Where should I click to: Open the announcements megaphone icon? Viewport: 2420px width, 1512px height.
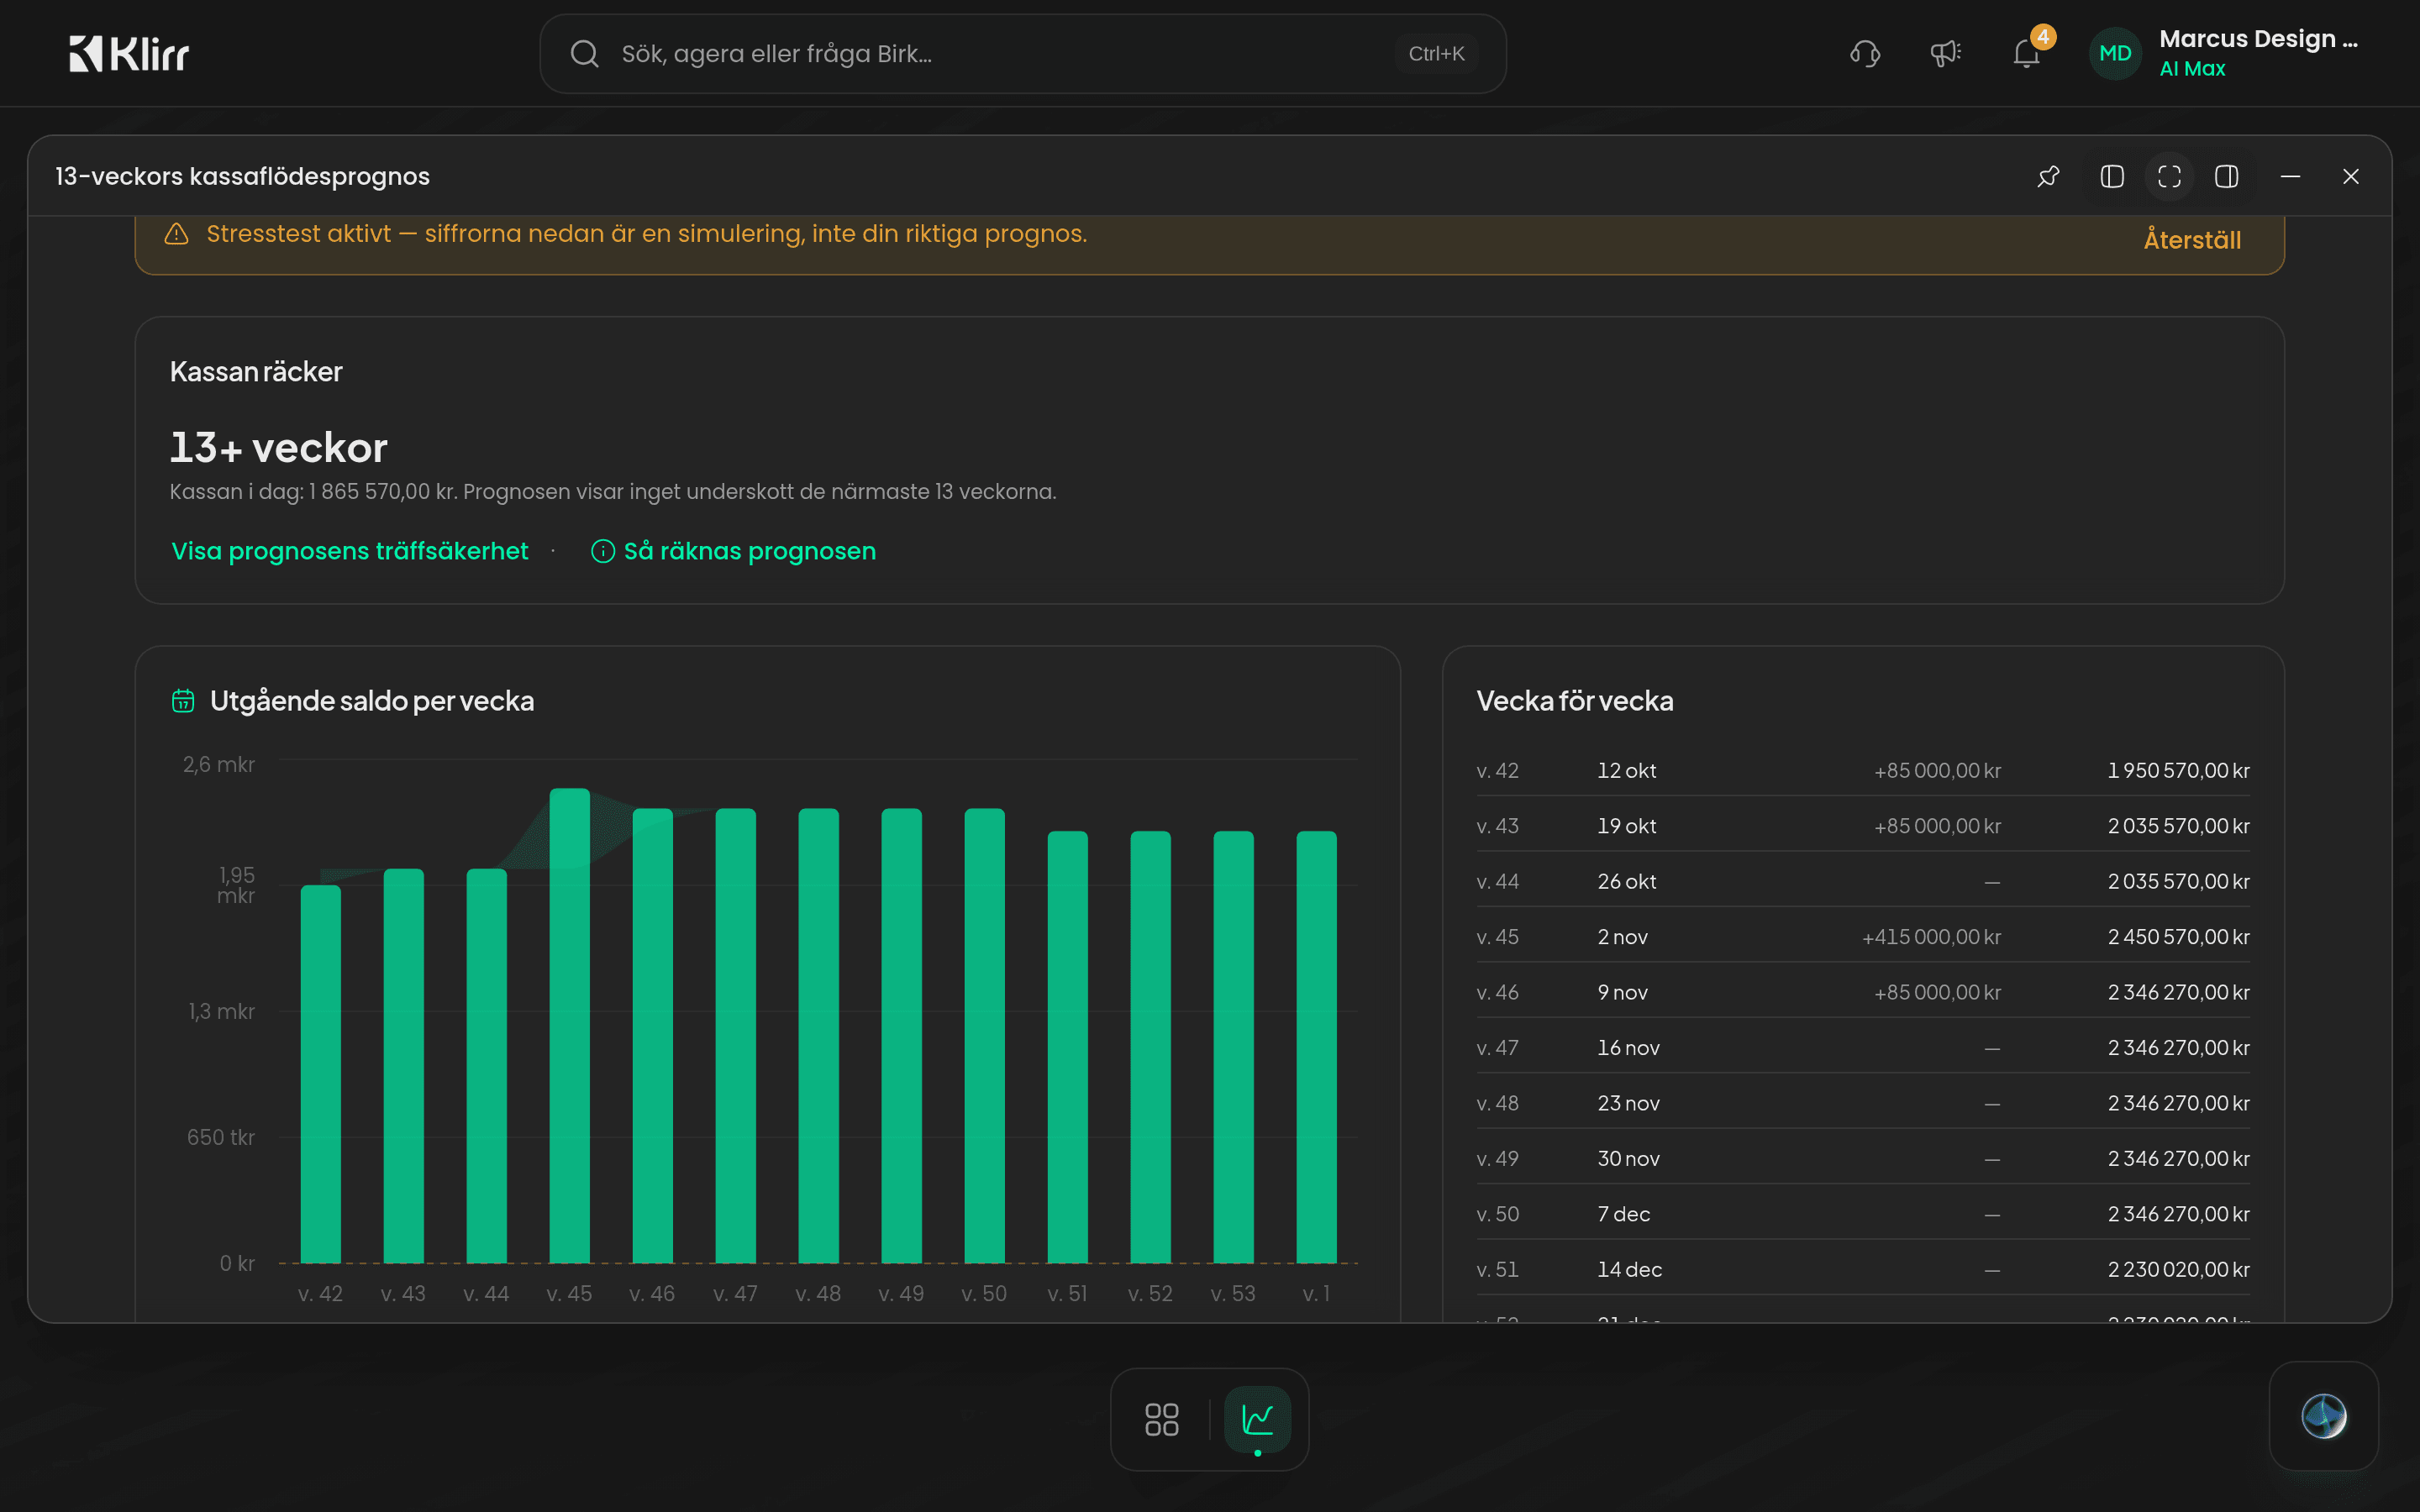pos(1945,54)
